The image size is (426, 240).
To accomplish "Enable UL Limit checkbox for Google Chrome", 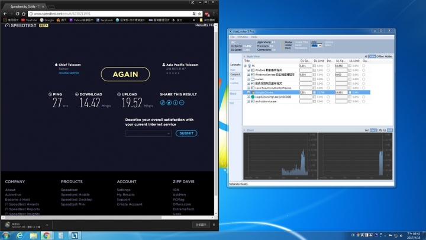I will (350, 92).
